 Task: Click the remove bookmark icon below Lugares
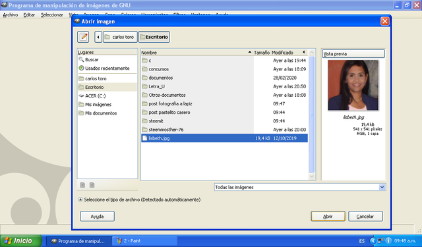coord(92,185)
